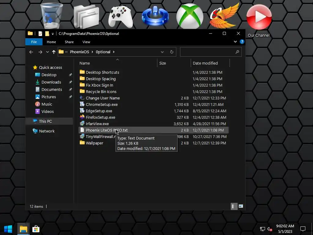The width and height of the screenshot is (313, 235).
Task: Switch to the Share ribbon tab
Action: point(69,42)
